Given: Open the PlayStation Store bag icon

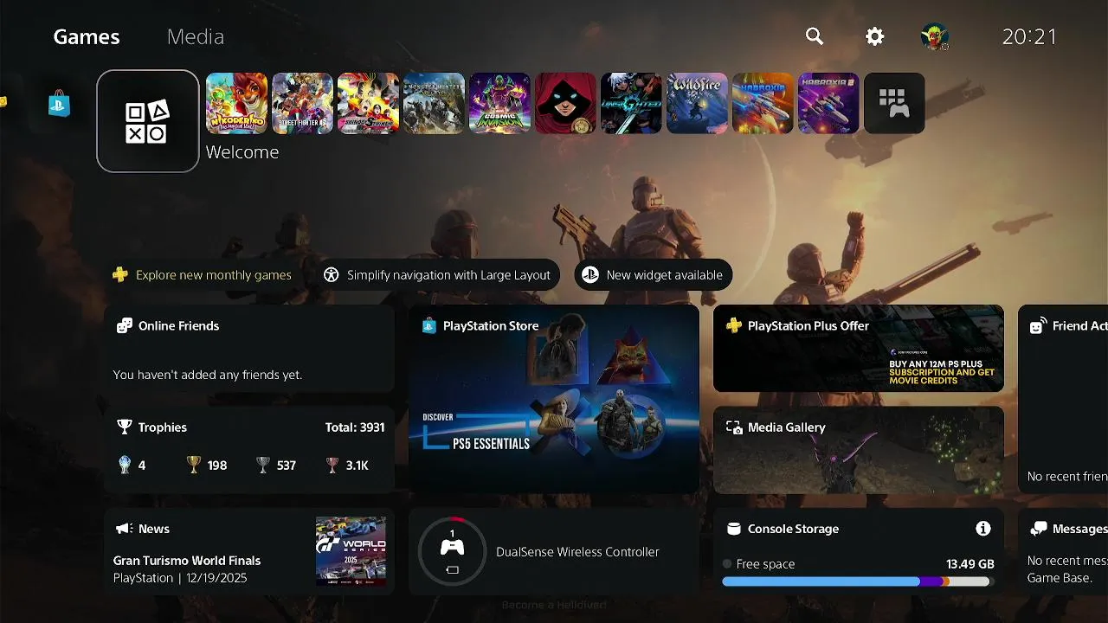Looking at the screenshot, I should (x=59, y=104).
